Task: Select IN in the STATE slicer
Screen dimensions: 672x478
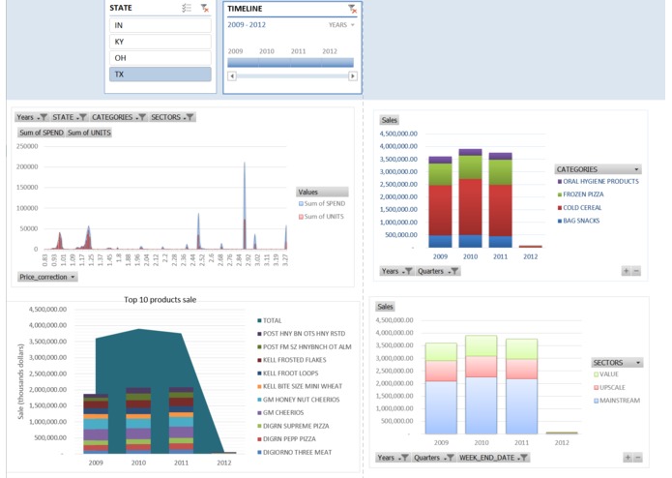Action: (x=160, y=25)
